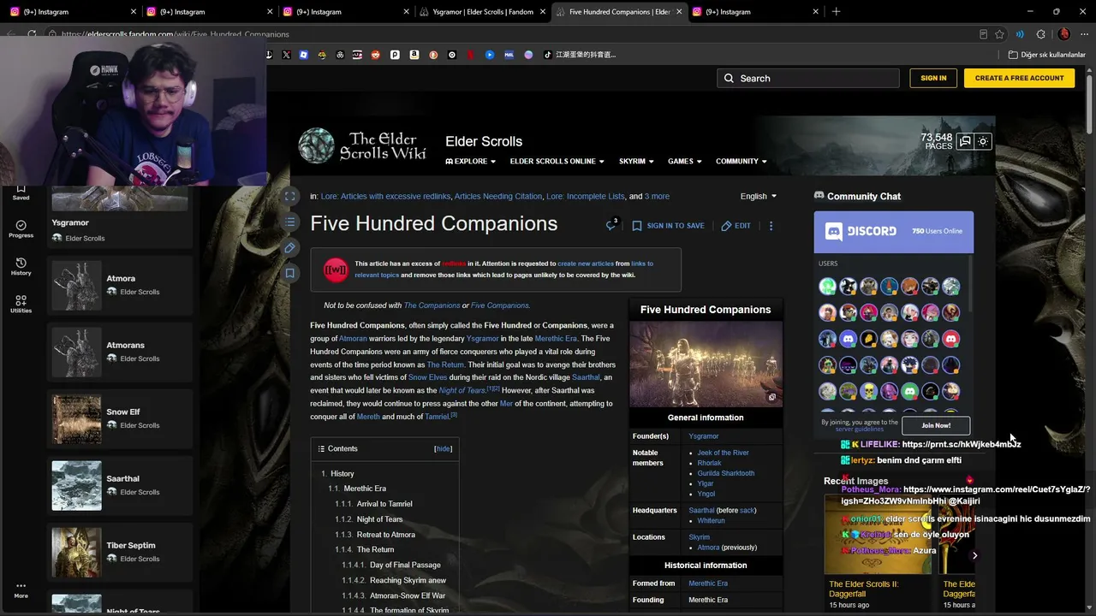The width and height of the screenshot is (1096, 616).
Task: Click the Sign In button
Action: click(x=933, y=78)
